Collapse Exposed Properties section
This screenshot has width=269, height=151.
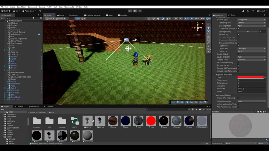pos(215,75)
